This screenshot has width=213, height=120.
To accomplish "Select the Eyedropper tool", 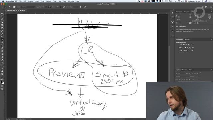I will point(2,28).
